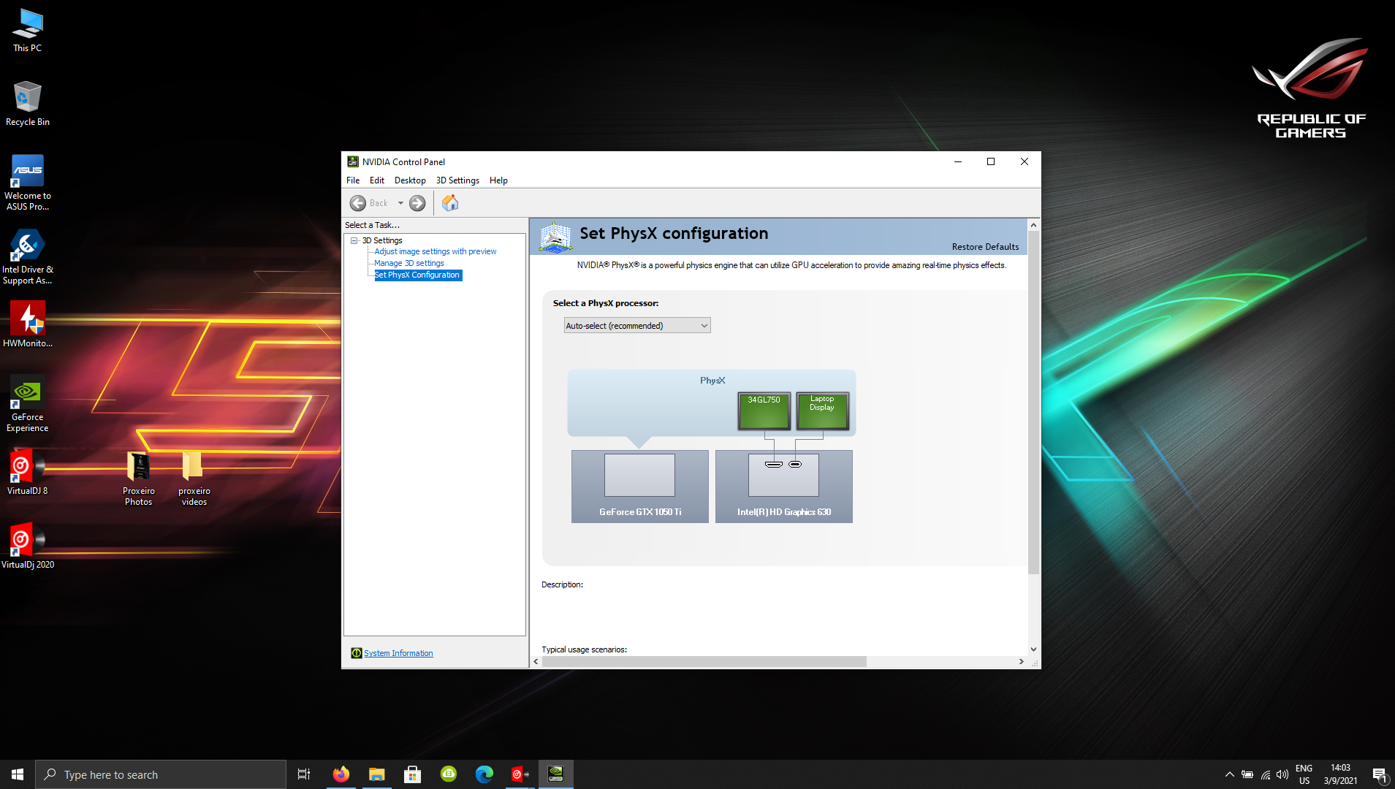Select Adjust image settings with preview
This screenshot has width=1395, height=789.
(x=436, y=251)
